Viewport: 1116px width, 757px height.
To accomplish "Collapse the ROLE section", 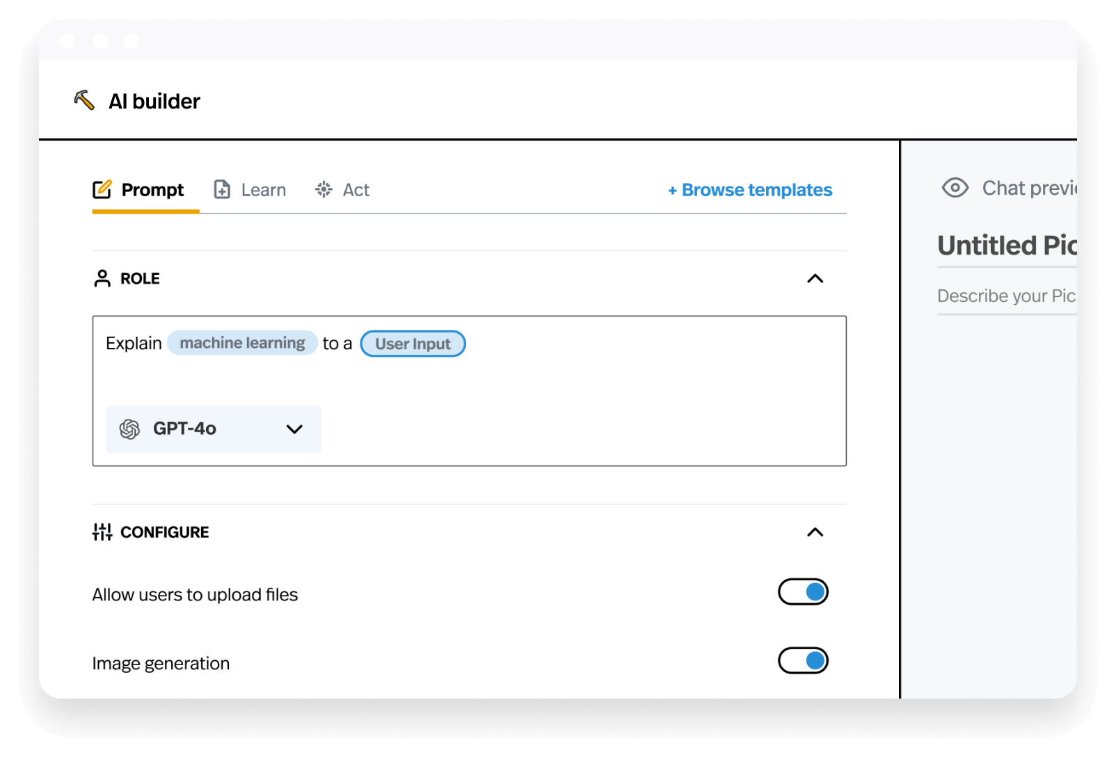I will pyautogui.click(x=815, y=279).
